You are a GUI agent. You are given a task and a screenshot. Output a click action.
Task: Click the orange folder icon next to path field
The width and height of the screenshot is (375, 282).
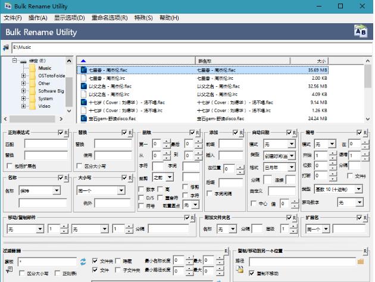(361, 262)
